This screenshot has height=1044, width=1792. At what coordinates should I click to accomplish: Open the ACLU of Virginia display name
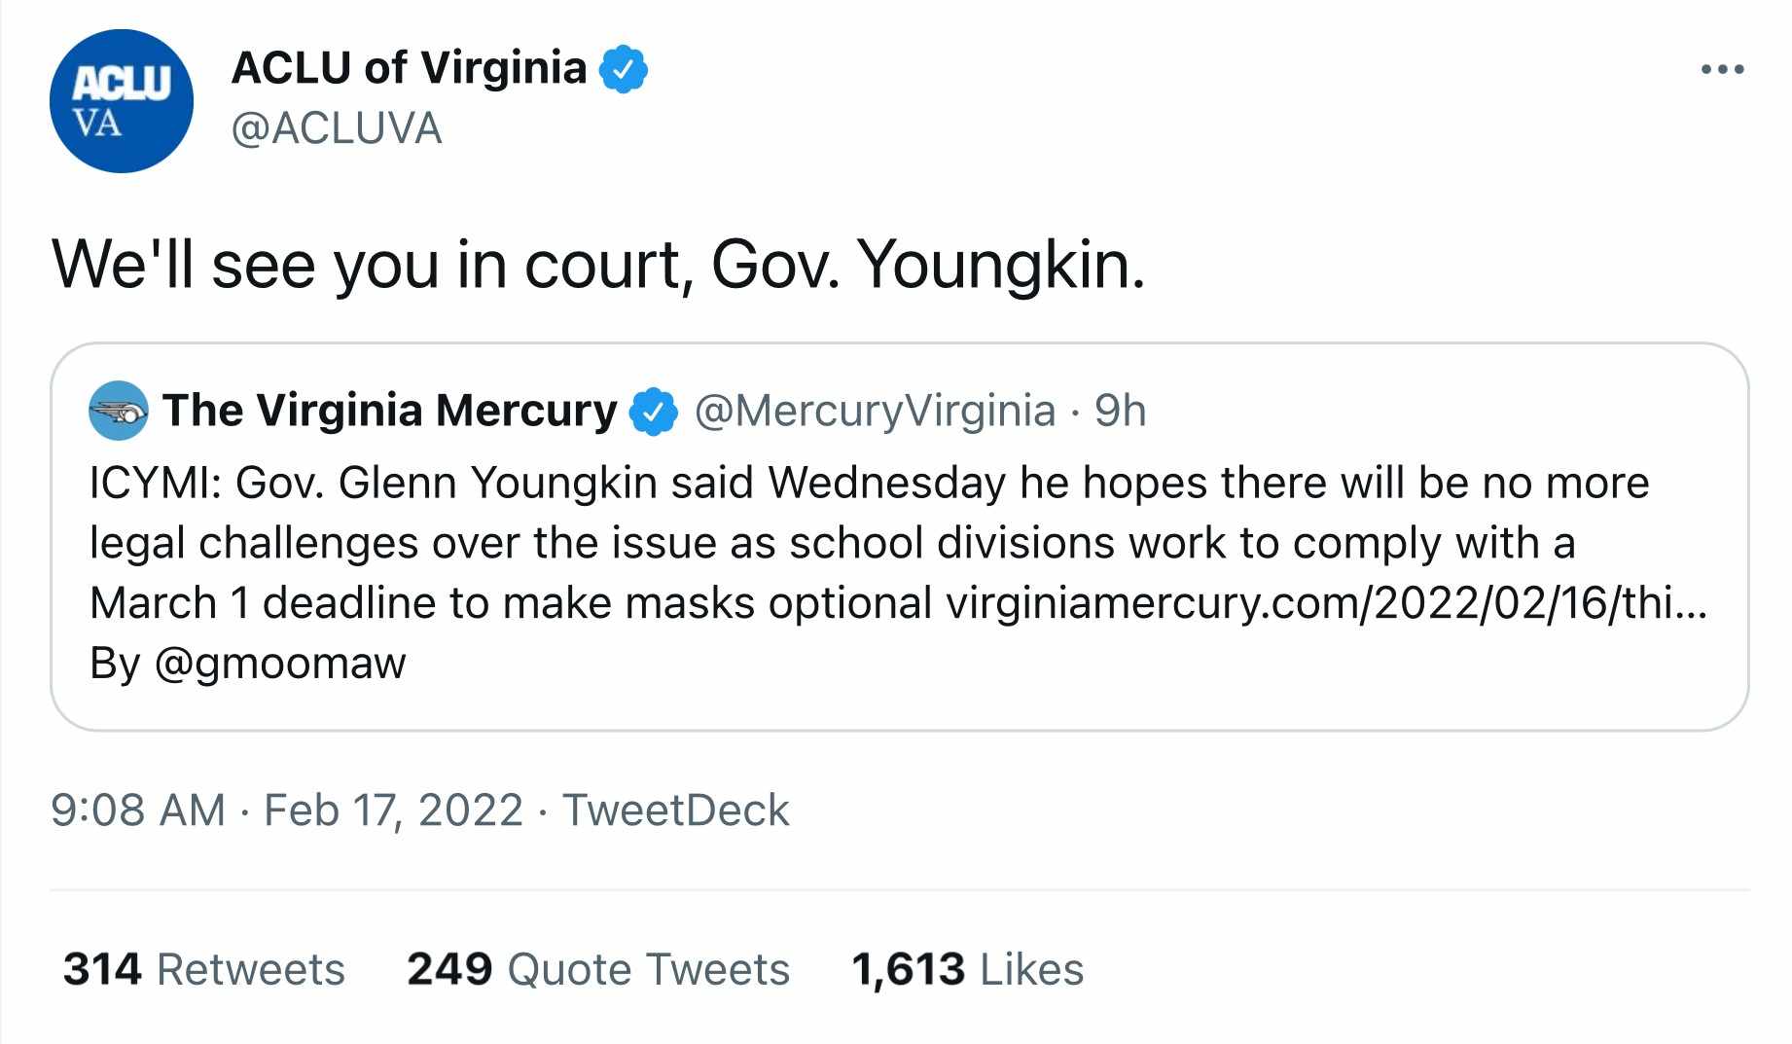click(409, 68)
